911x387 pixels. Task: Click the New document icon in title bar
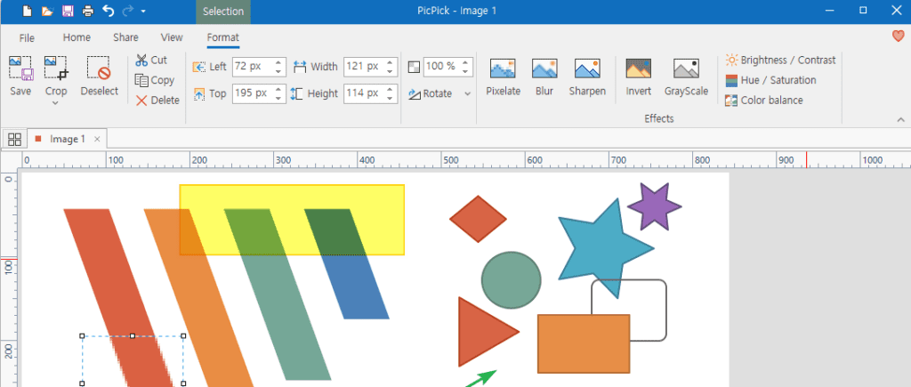pyautogui.click(x=28, y=11)
